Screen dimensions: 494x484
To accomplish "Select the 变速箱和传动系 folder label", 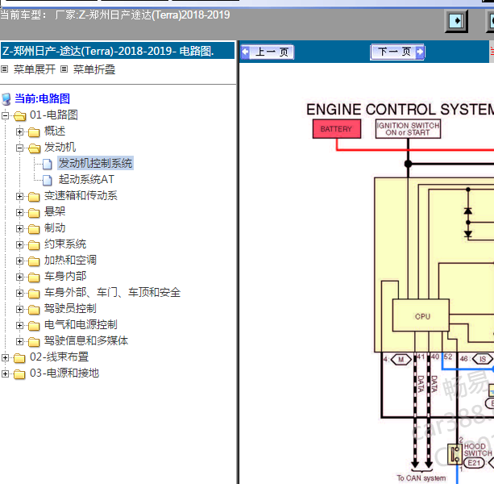I will 81,195.
